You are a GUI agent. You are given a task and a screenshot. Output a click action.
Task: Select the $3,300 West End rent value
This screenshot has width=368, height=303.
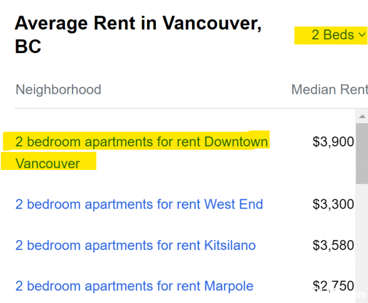[333, 204]
